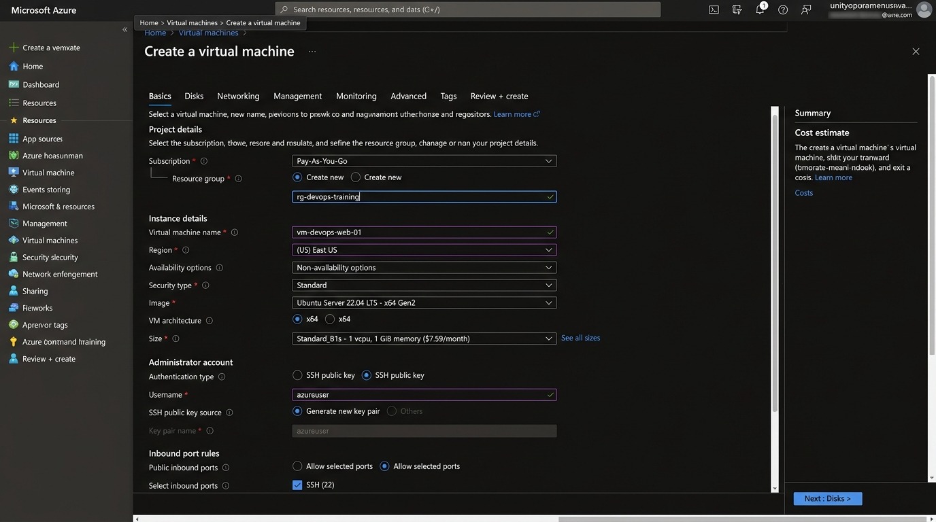The height and width of the screenshot is (522, 936).
Task: Click the Security ssecurity sidebar icon
Action: point(14,257)
